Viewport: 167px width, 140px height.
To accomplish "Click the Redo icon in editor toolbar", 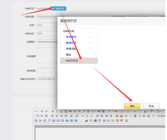I will (x=46, y=111).
